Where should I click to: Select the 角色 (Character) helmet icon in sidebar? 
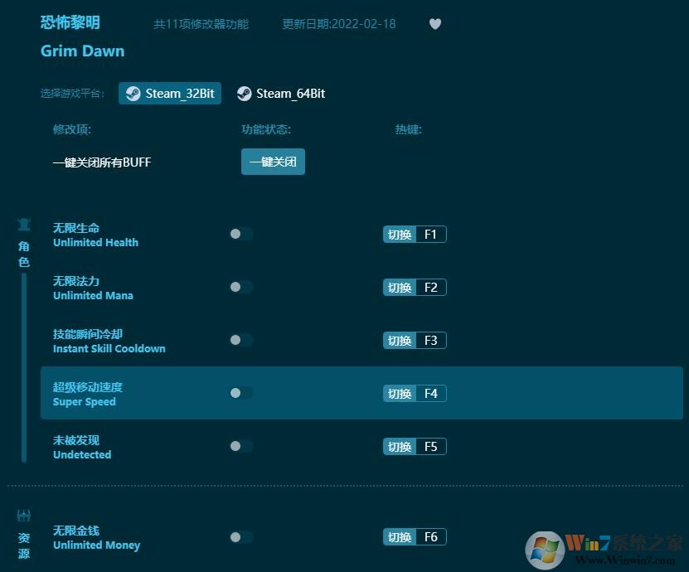click(x=24, y=224)
